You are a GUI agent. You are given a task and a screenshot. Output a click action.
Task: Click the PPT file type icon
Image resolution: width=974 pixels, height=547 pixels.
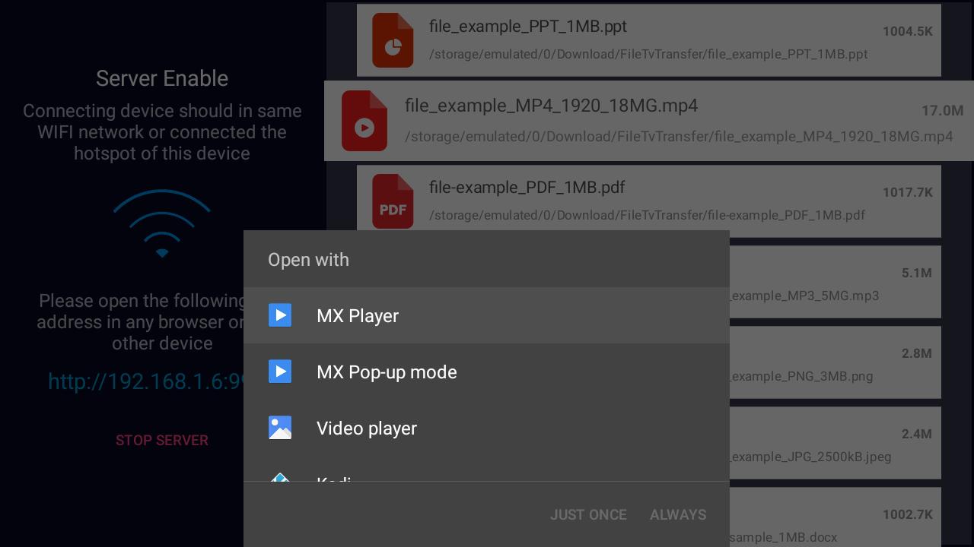point(393,40)
